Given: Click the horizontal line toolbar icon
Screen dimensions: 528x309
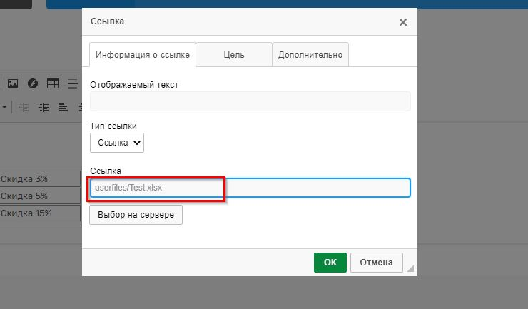Looking at the screenshot, I should pyautogui.click(x=73, y=83).
